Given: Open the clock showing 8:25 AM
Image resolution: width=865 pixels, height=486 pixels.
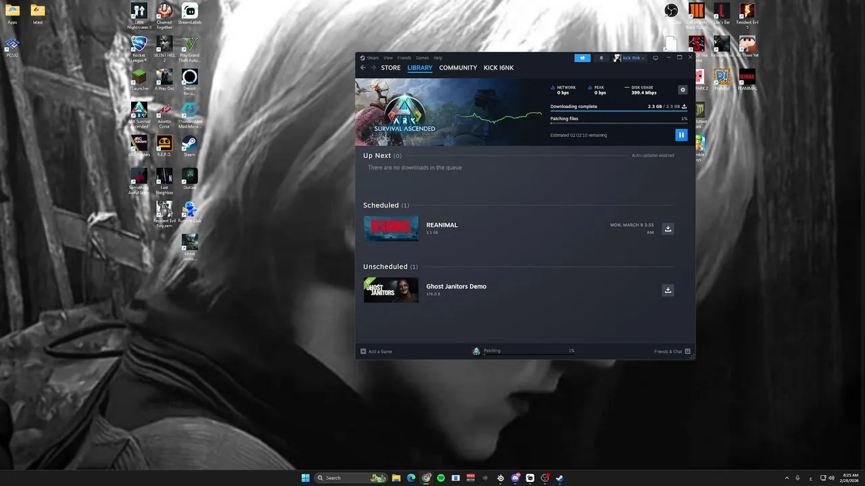Looking at the screenshot, I should tap(851, 478).
